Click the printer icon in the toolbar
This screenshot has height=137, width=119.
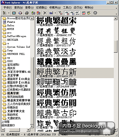[27, 13]
